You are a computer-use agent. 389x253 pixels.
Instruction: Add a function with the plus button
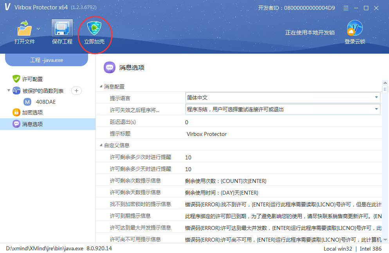pyautogui.click(x=76, y=90)
